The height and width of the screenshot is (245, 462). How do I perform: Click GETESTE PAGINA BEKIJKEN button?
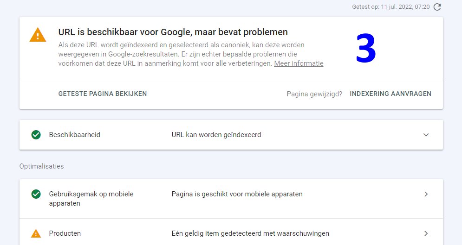[103, 94]
